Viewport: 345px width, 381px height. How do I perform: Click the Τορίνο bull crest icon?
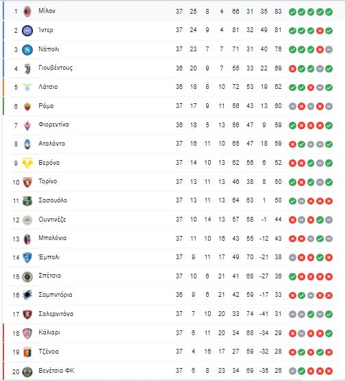[27, 182]
